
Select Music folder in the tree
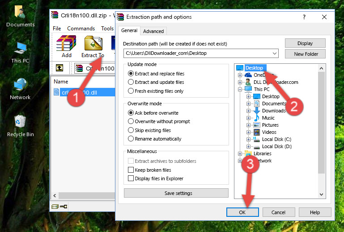(x=264, y=118)
